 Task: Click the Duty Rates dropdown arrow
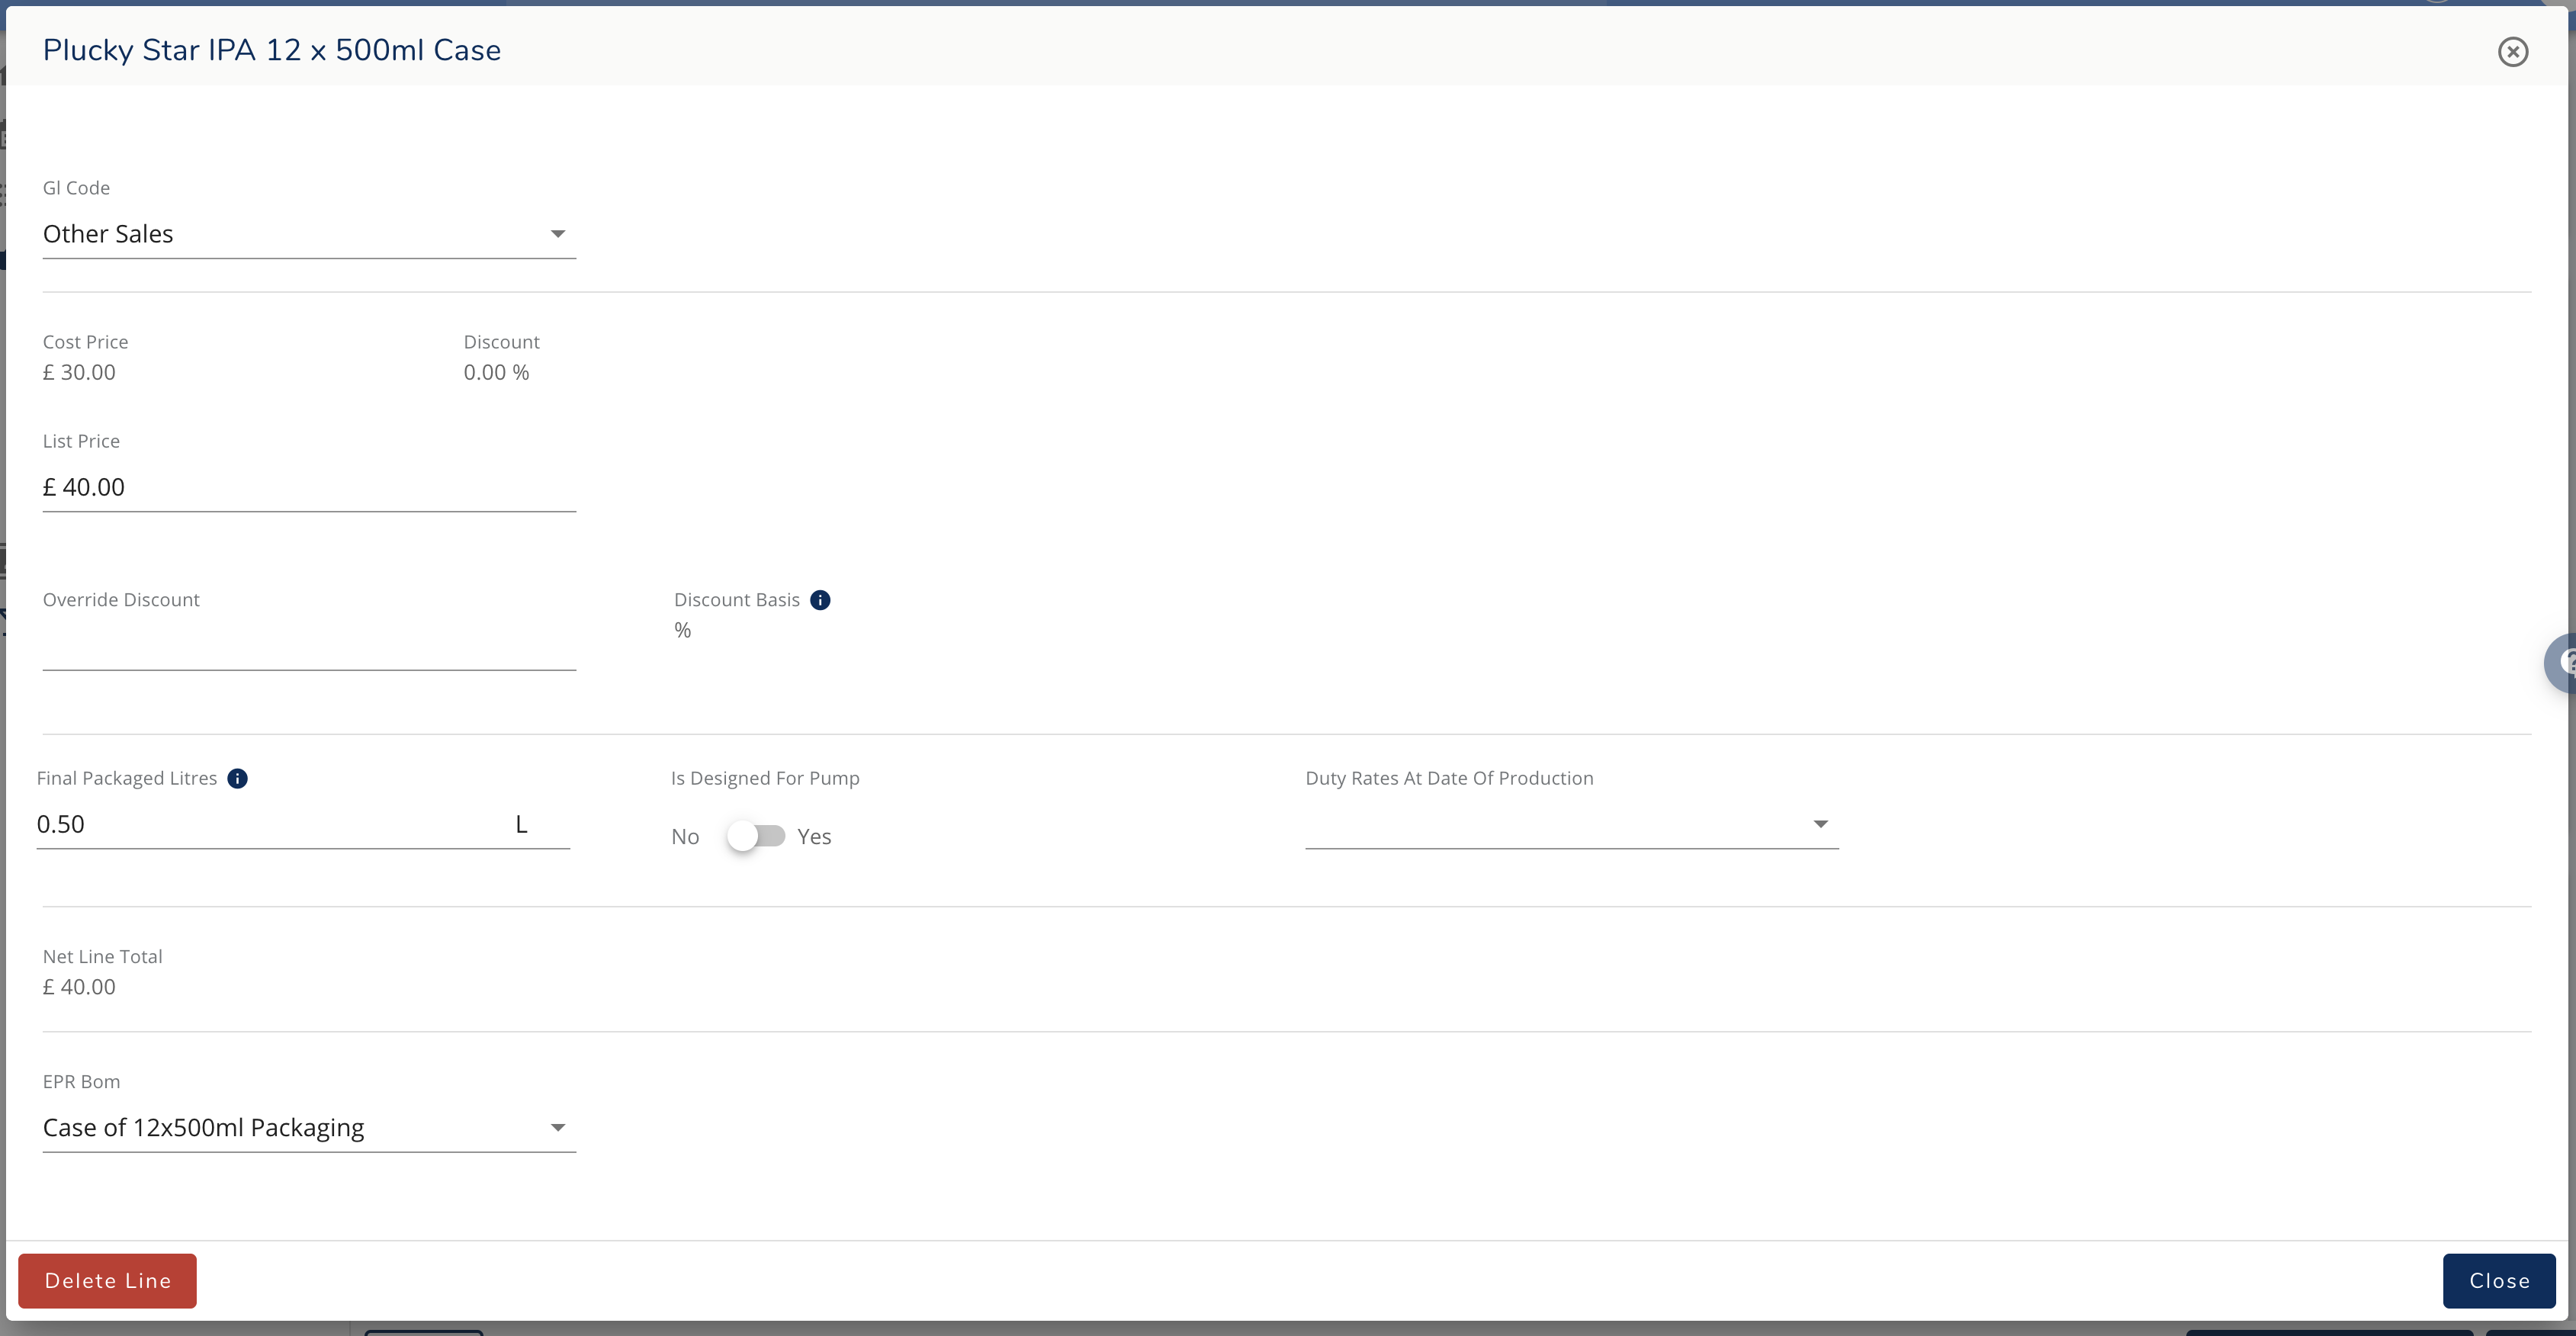1820,823
